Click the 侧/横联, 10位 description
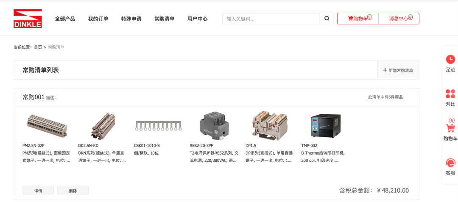The width and height of the screenshot is (458, 202). click(x=146, y=153)
